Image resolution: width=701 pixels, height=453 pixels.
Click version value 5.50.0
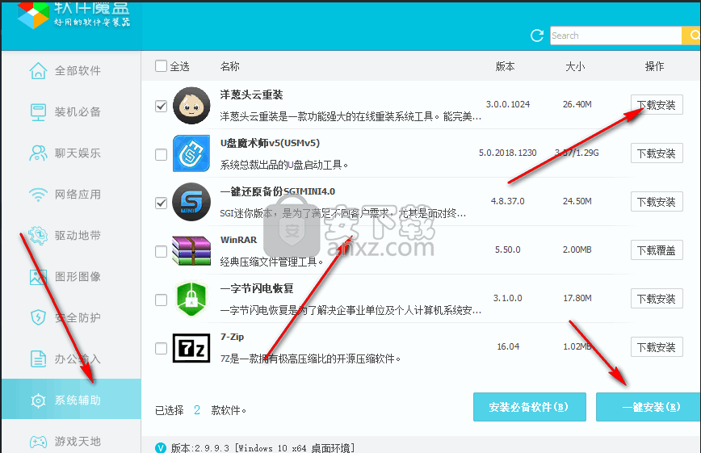point(508,250)
